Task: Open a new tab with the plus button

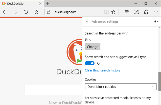Action: (47, 4)
